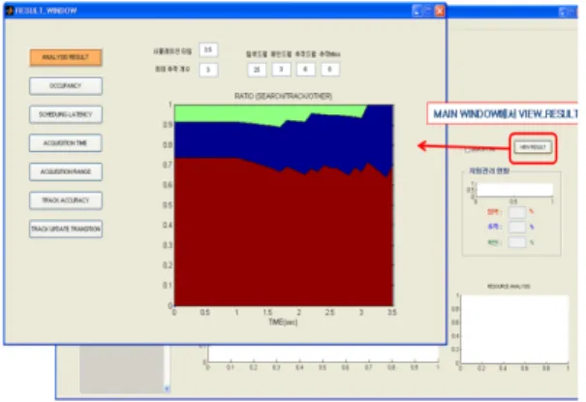The height and width of the screenshot is (402, 586).
Task: Open the OCCUPANCY result view
Action: pyautogui.click(x=66, y=86)
